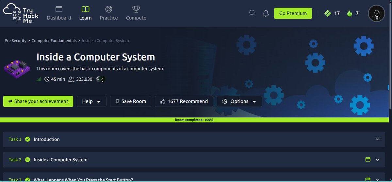Viewport: 392px width, 182px height.
Task: Follow the Pre Security breadcrumb link
Action: click(x=15, y=41)
